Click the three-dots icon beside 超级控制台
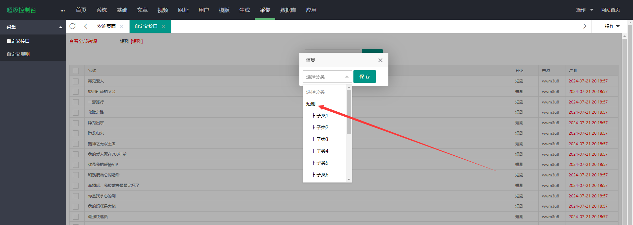Viewport: 633px width, 225px height. tap(63, 11)
